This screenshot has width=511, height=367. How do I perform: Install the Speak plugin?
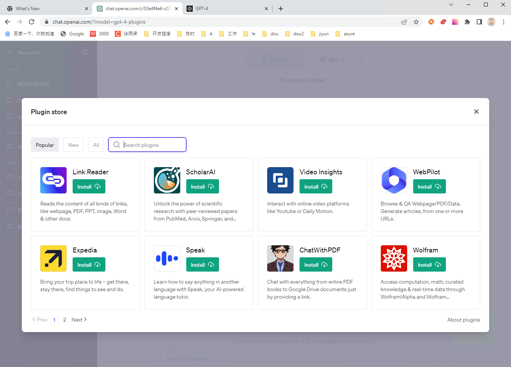[202, 265]
